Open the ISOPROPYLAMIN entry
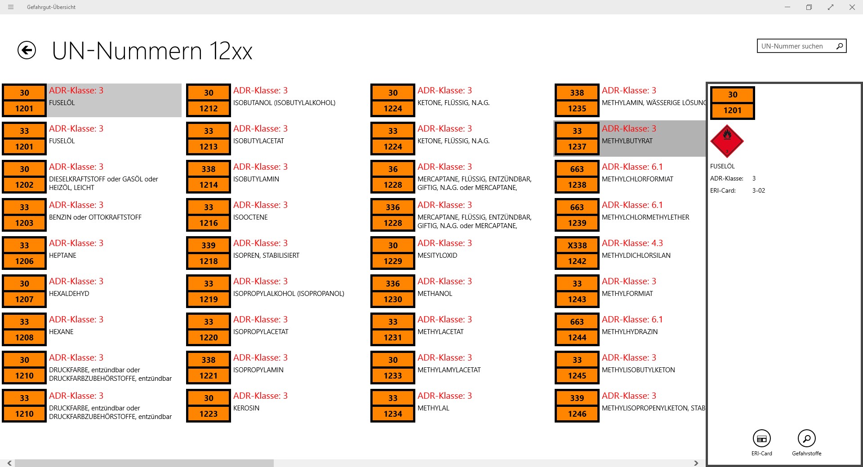Image resolution: width=863 pixels, height=467 pixels. [x=276, y=368]
